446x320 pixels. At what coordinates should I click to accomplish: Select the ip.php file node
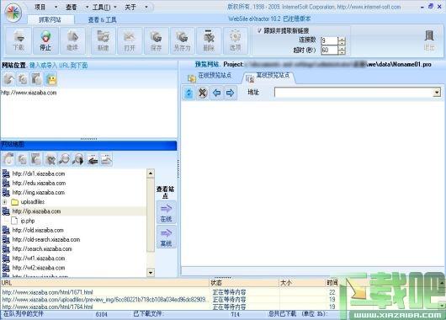coord(27,221)
